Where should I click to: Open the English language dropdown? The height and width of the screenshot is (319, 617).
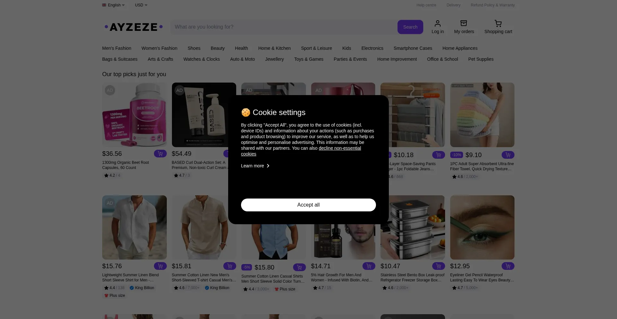(x=113, y=5)
